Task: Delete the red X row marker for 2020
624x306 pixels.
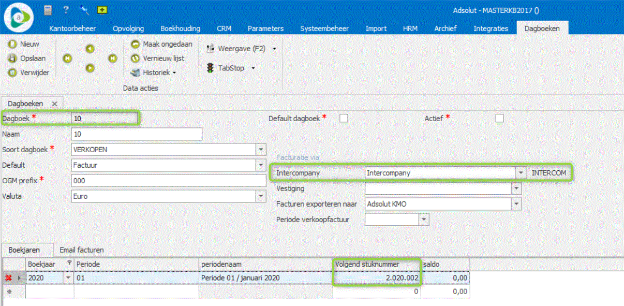Action: [x=9, y=278]
